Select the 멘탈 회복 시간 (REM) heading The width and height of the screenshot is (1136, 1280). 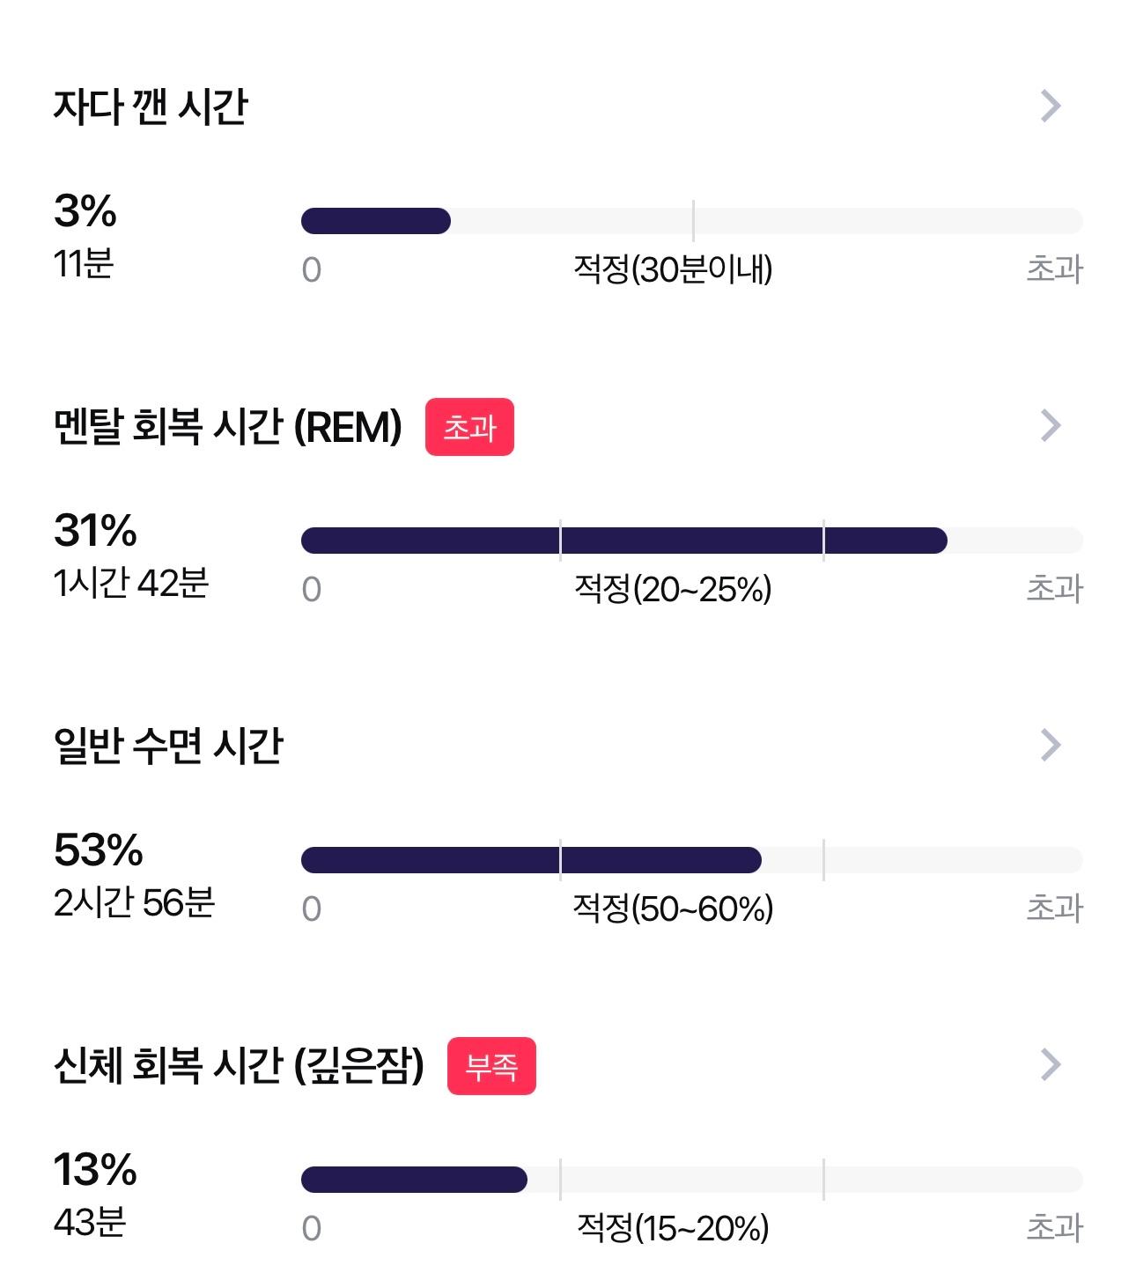[x=228, y=427]
